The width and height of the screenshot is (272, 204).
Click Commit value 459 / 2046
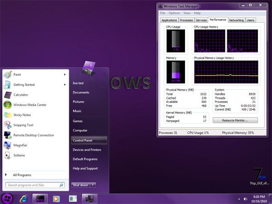[248, 109]
